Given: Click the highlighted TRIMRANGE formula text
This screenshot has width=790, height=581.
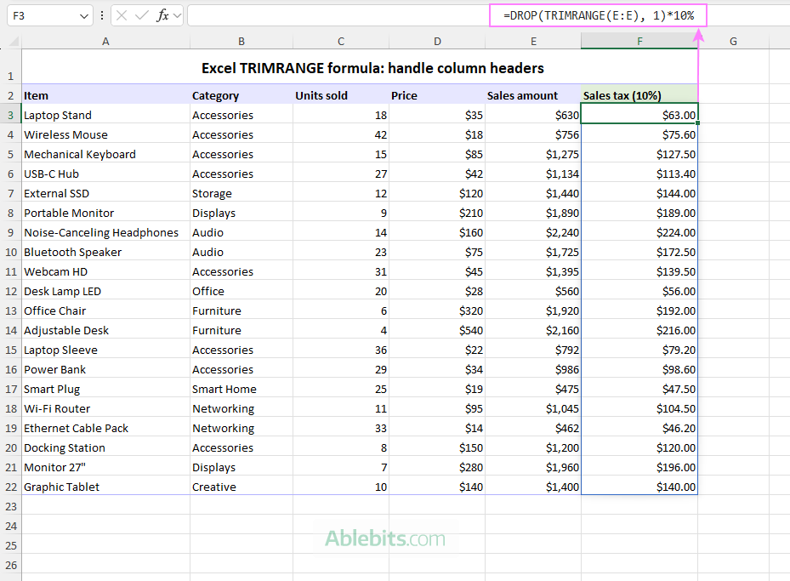Looking at the screenshot, I should pyautogui.click(x=597, y=14).
